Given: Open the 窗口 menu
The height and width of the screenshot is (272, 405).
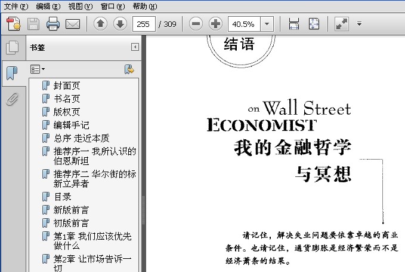Looking at the screenshot, I should (x=113, y=6).
